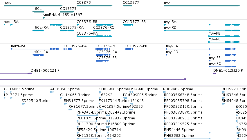Viewport: 247px width, 140px height.
Task: Select the LP17374.5prime EST
Action: pyautogui.click(x=8, y=98)
